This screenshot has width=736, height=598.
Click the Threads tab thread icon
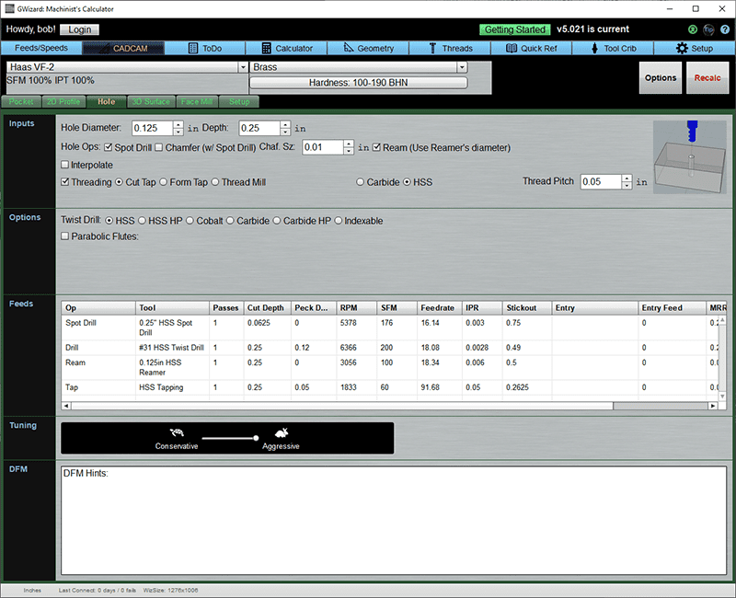tap(432, 48)
